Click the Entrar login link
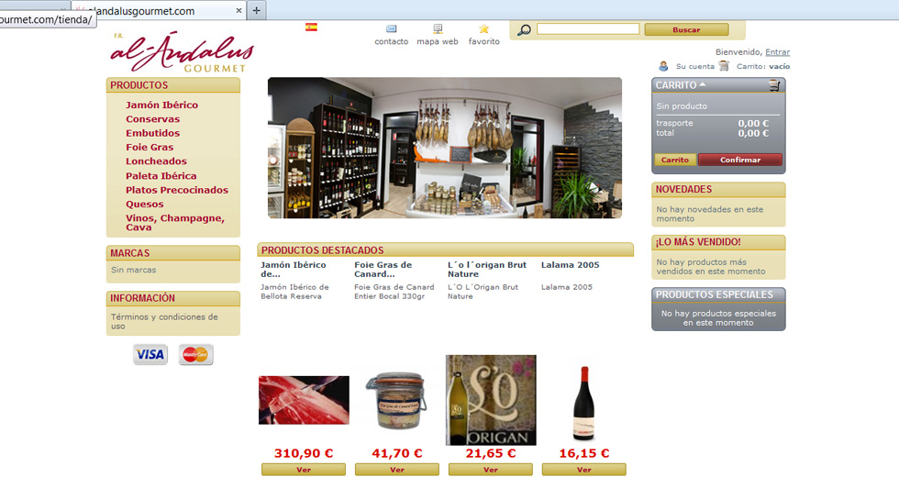 [x=778, y=51]
